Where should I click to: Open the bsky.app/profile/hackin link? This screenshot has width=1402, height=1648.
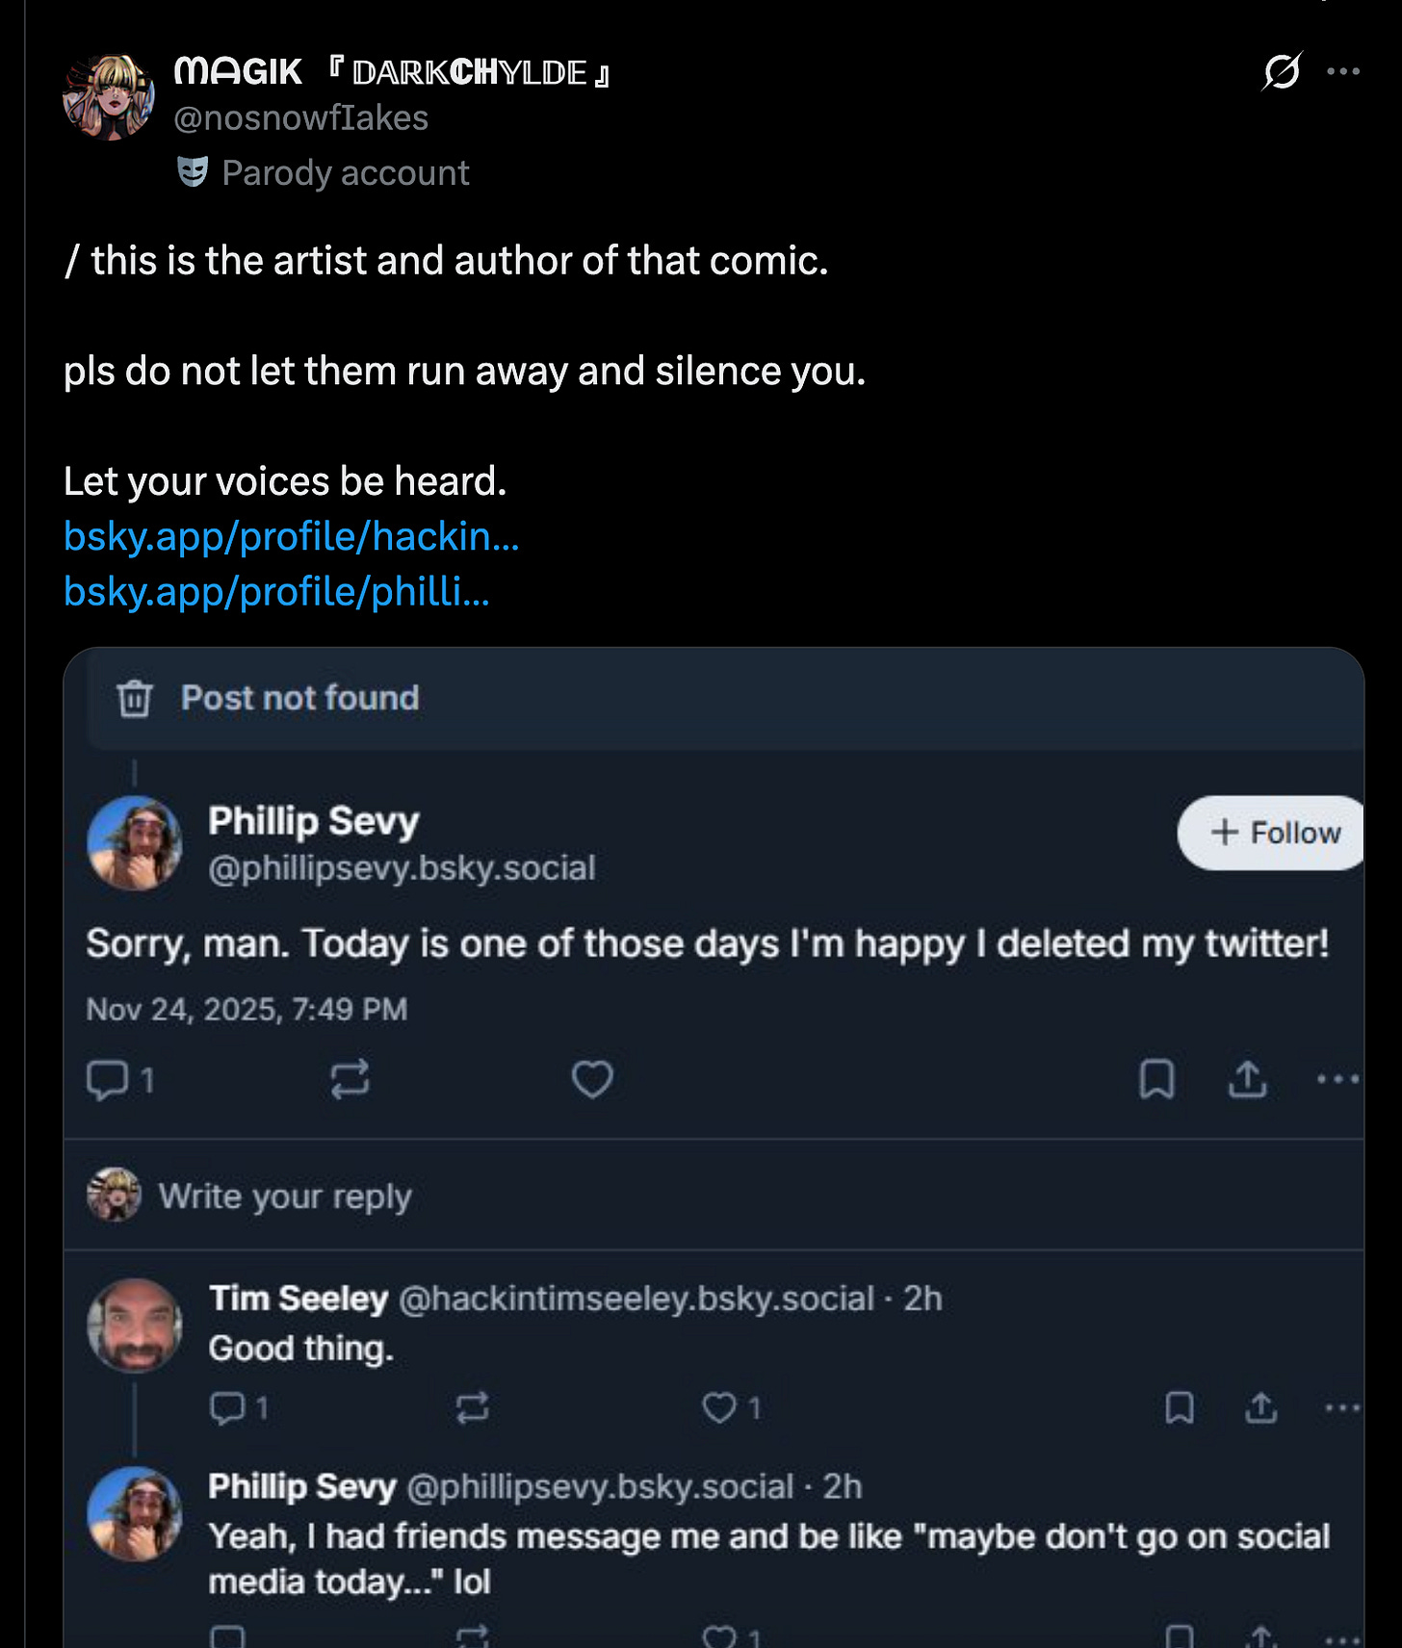(291, 536)
